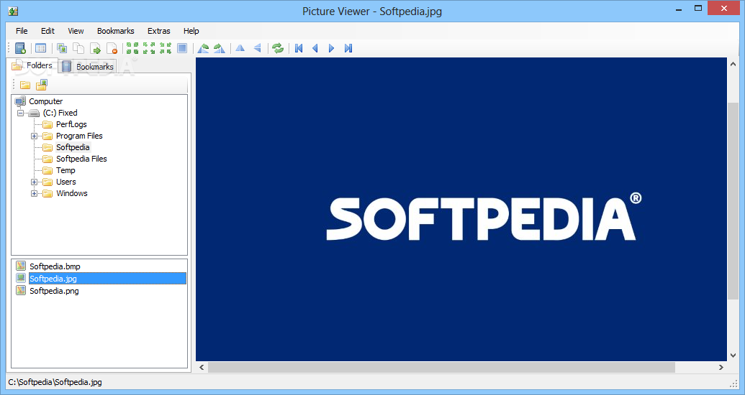Maximize the Picture Viewer window
Viewport: 745px width, 395px height.
[698, 9]
